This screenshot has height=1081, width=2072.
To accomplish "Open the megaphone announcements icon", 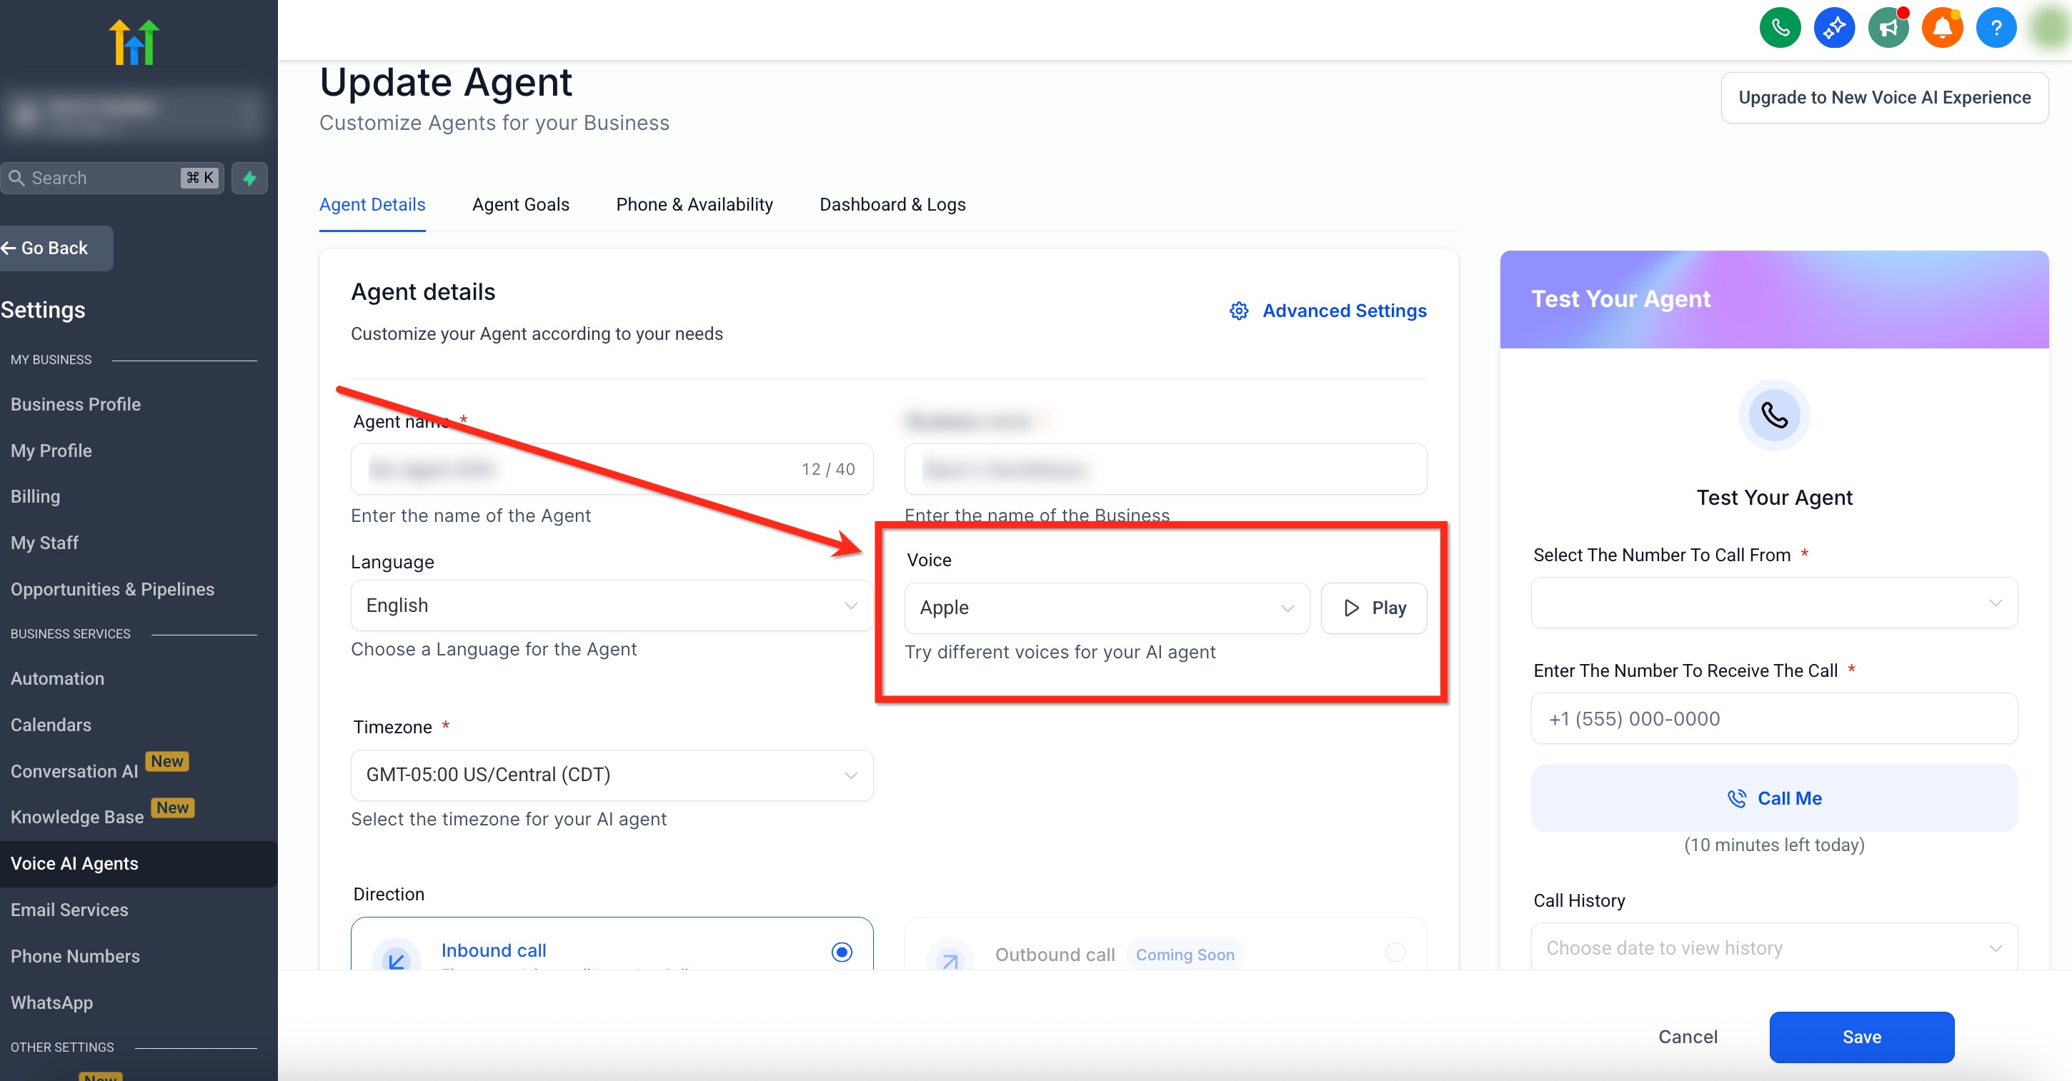I will pyautogui.click(x=1887, y=28).
